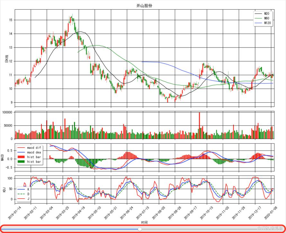Click the blue filled part of the slider track
The width and height of the screenshot is (286, 233).
pos(69,229)
